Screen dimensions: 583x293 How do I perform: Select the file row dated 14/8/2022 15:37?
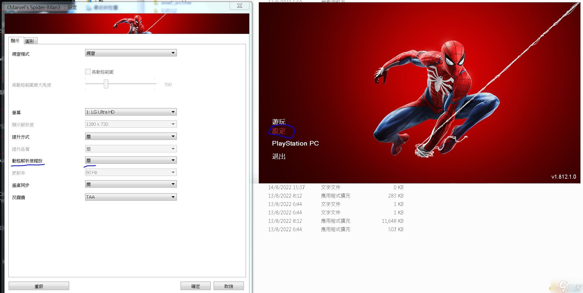[336, 187]
